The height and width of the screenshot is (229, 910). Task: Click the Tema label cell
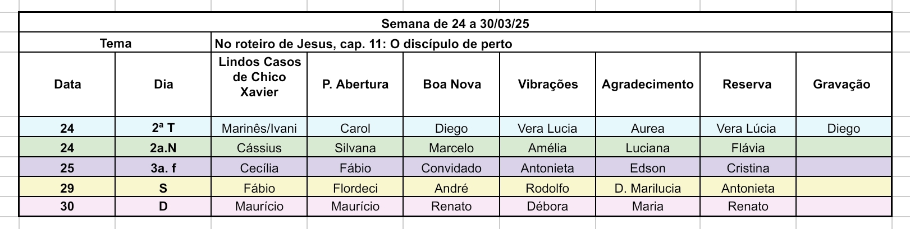point(115,43)
